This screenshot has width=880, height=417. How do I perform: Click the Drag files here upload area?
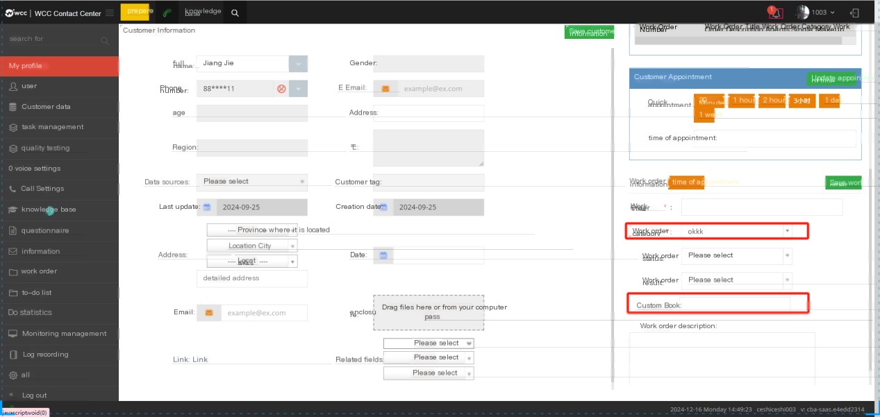tap(429, 312)
